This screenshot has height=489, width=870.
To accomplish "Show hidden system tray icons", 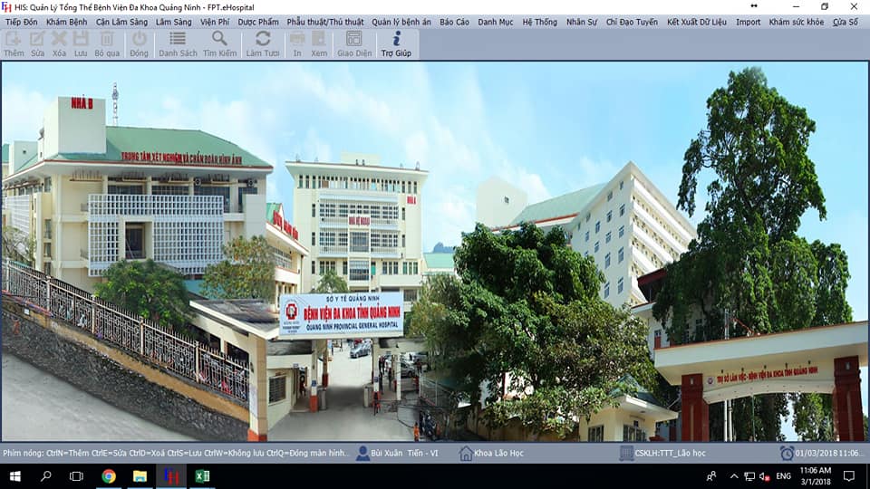I will pos(734,476).
